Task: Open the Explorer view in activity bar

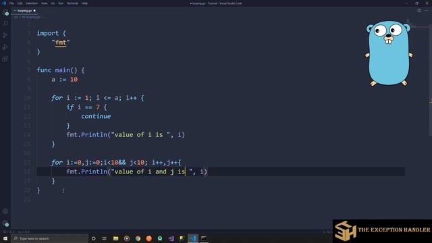Action: (5, 12)
